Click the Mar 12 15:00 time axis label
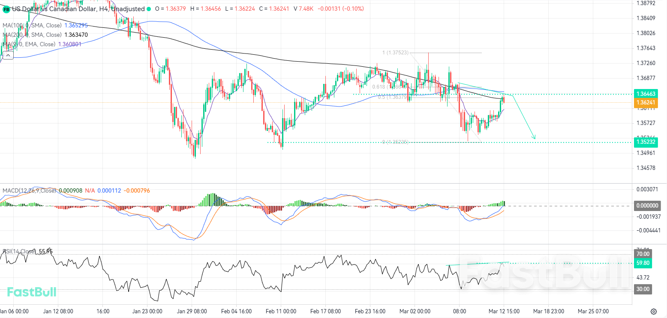Screen dimensions: 667x318 [x=504, y=311]
